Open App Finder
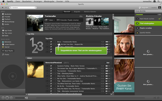 tap(7, 31)
